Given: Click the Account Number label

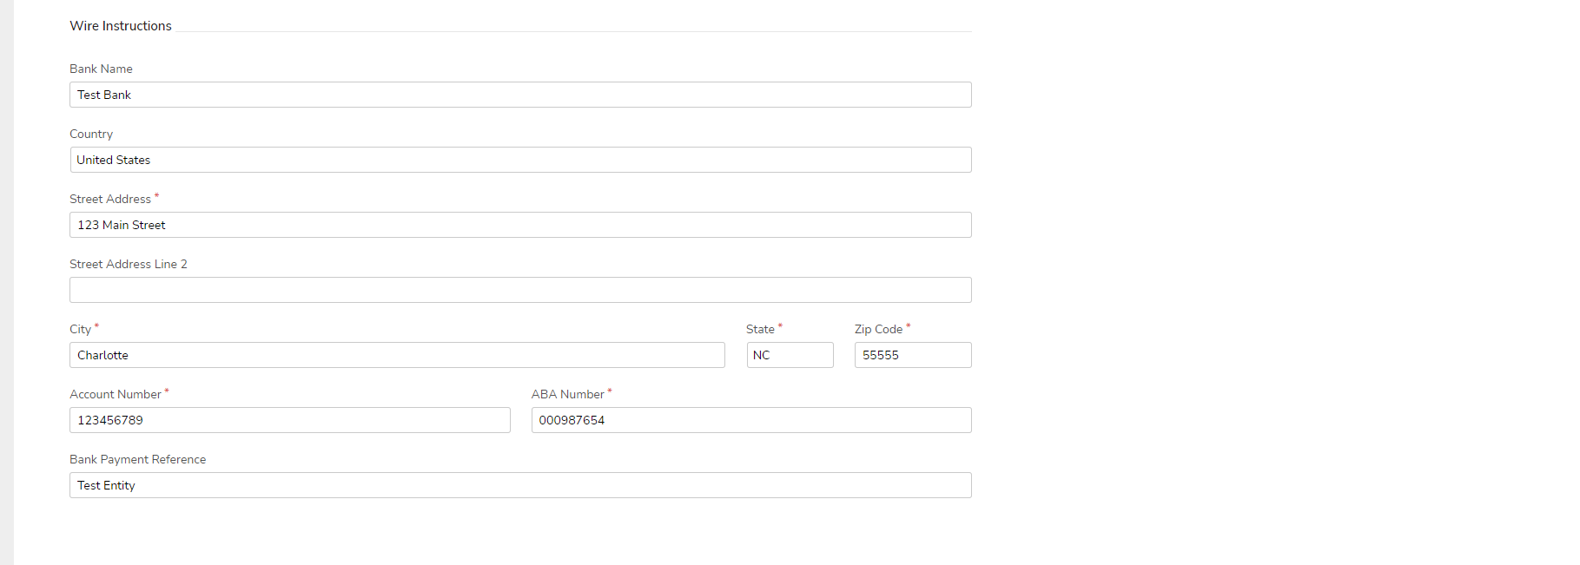Looking at the screenshot, I should (x=116, y=394).
